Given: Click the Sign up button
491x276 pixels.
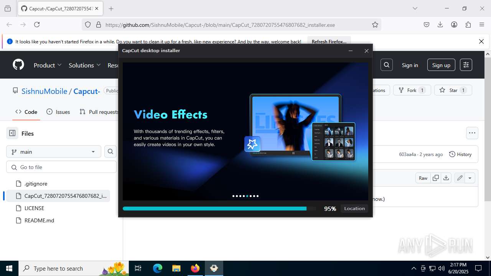Looking at the screenshot, I should [x=441, y=65].
